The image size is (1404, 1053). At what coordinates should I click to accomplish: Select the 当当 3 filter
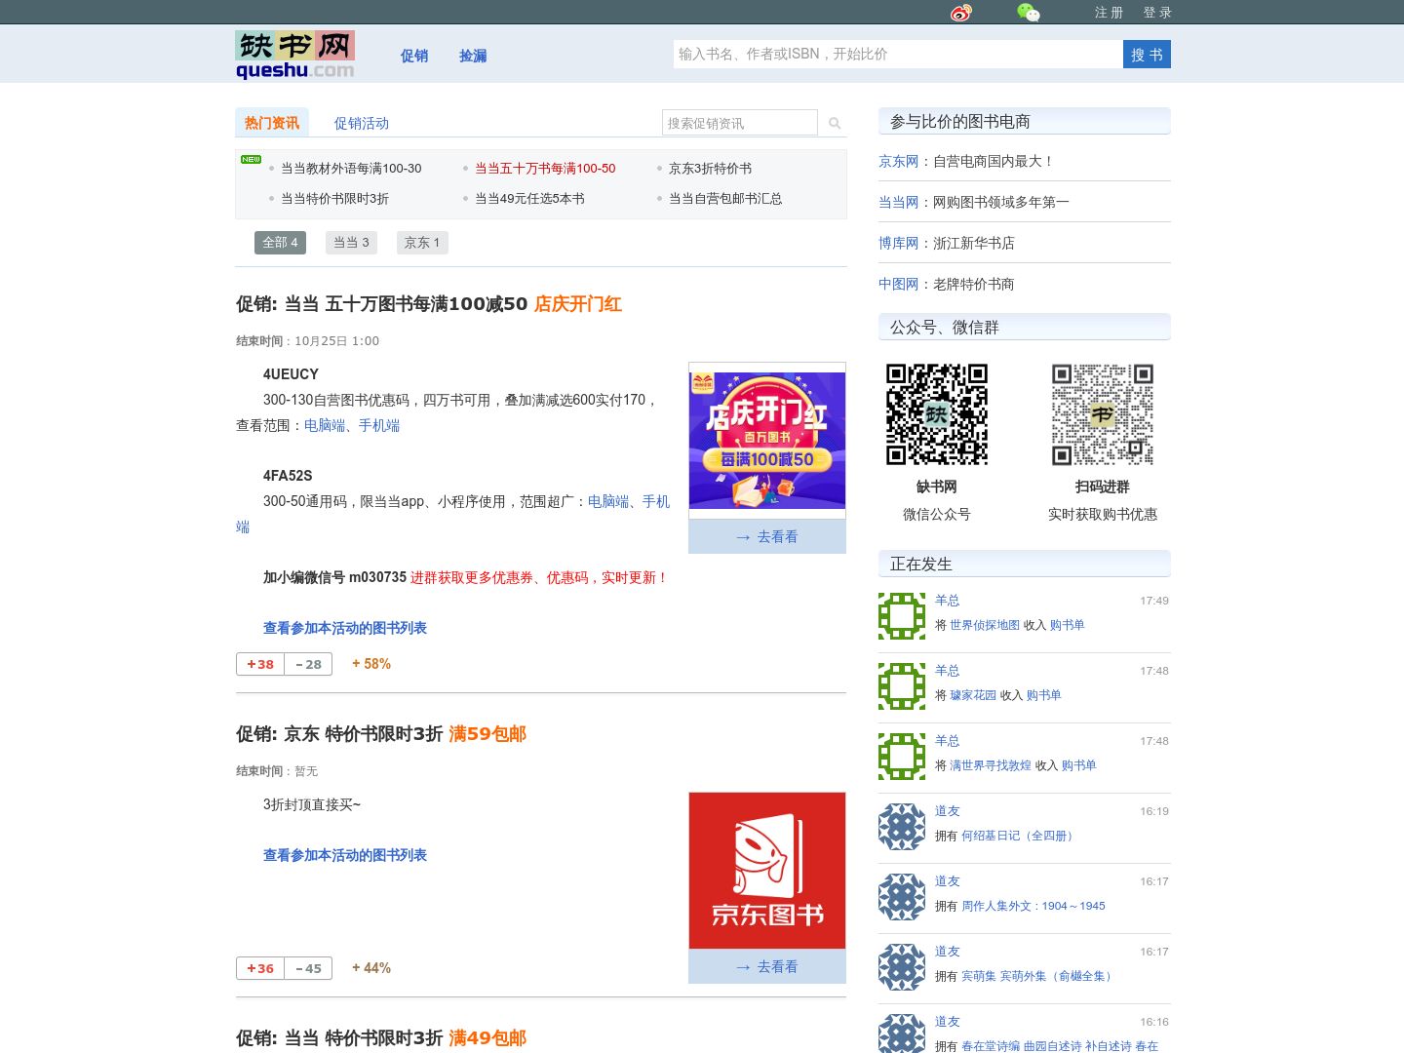pos(351,243)
